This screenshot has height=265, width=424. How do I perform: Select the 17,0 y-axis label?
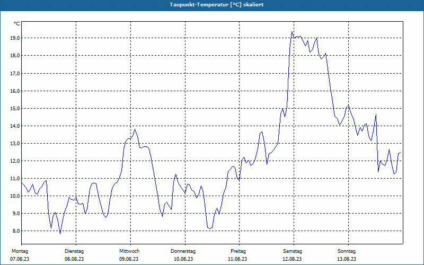[x=15, y=74]
